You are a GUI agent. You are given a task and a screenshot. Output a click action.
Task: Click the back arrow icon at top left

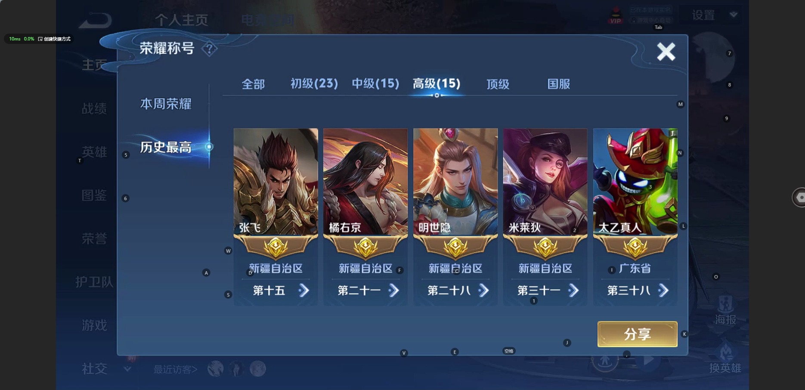[x=96, y=20]
